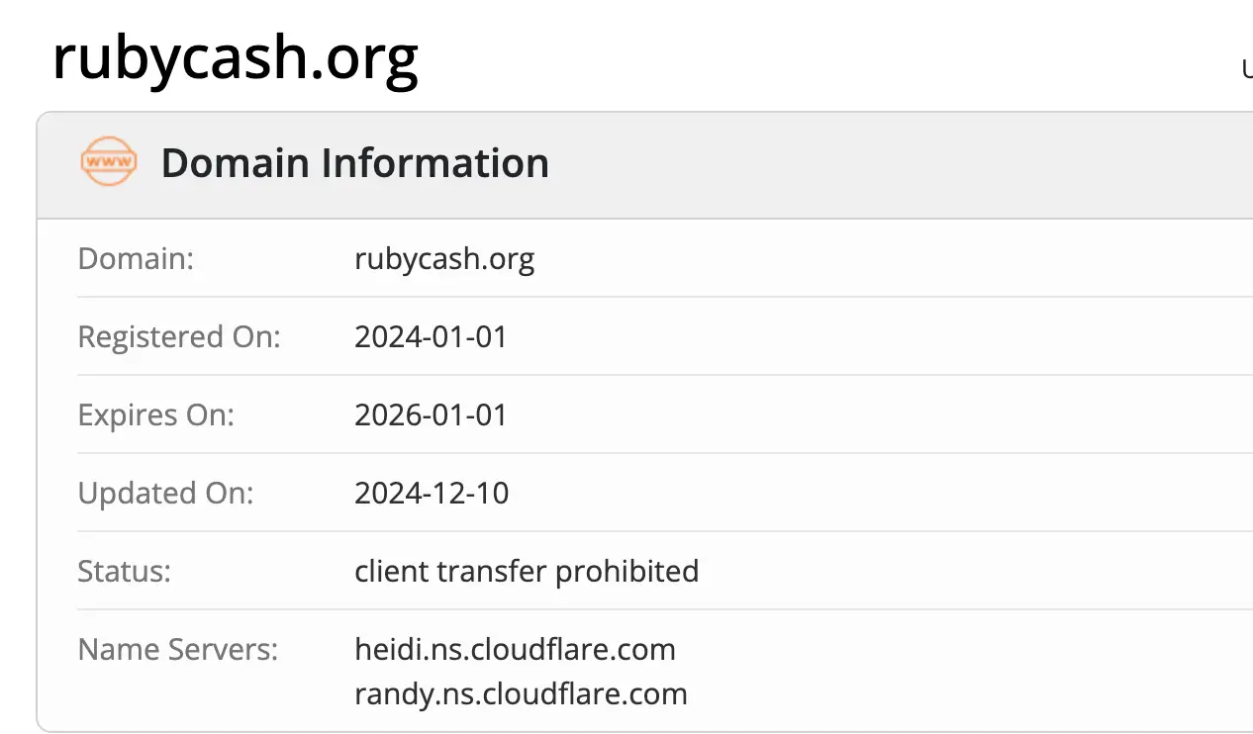1253x734 pixels.
Task: Select the expiration date 2026-01-01
Action: (431, 414)
